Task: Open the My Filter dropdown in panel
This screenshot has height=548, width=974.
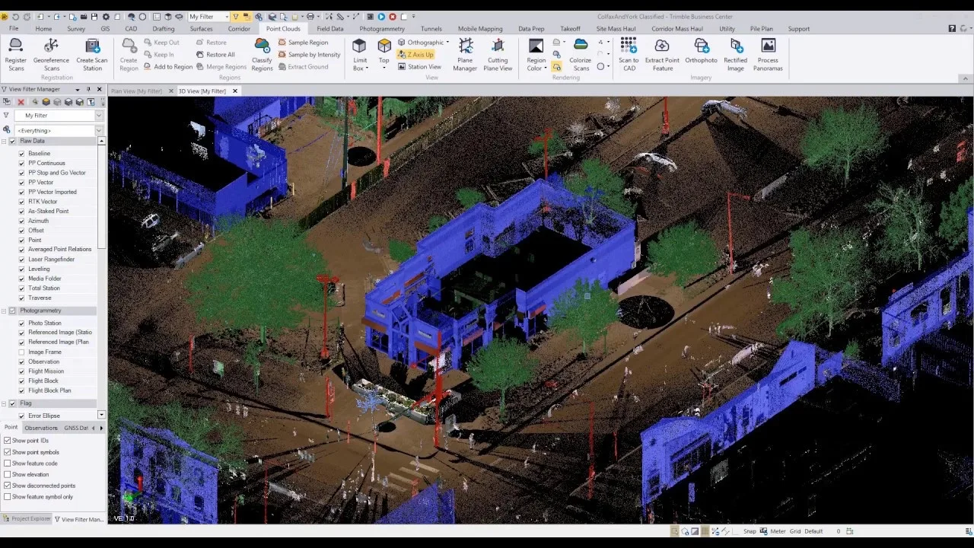Action: coord(98,116)
